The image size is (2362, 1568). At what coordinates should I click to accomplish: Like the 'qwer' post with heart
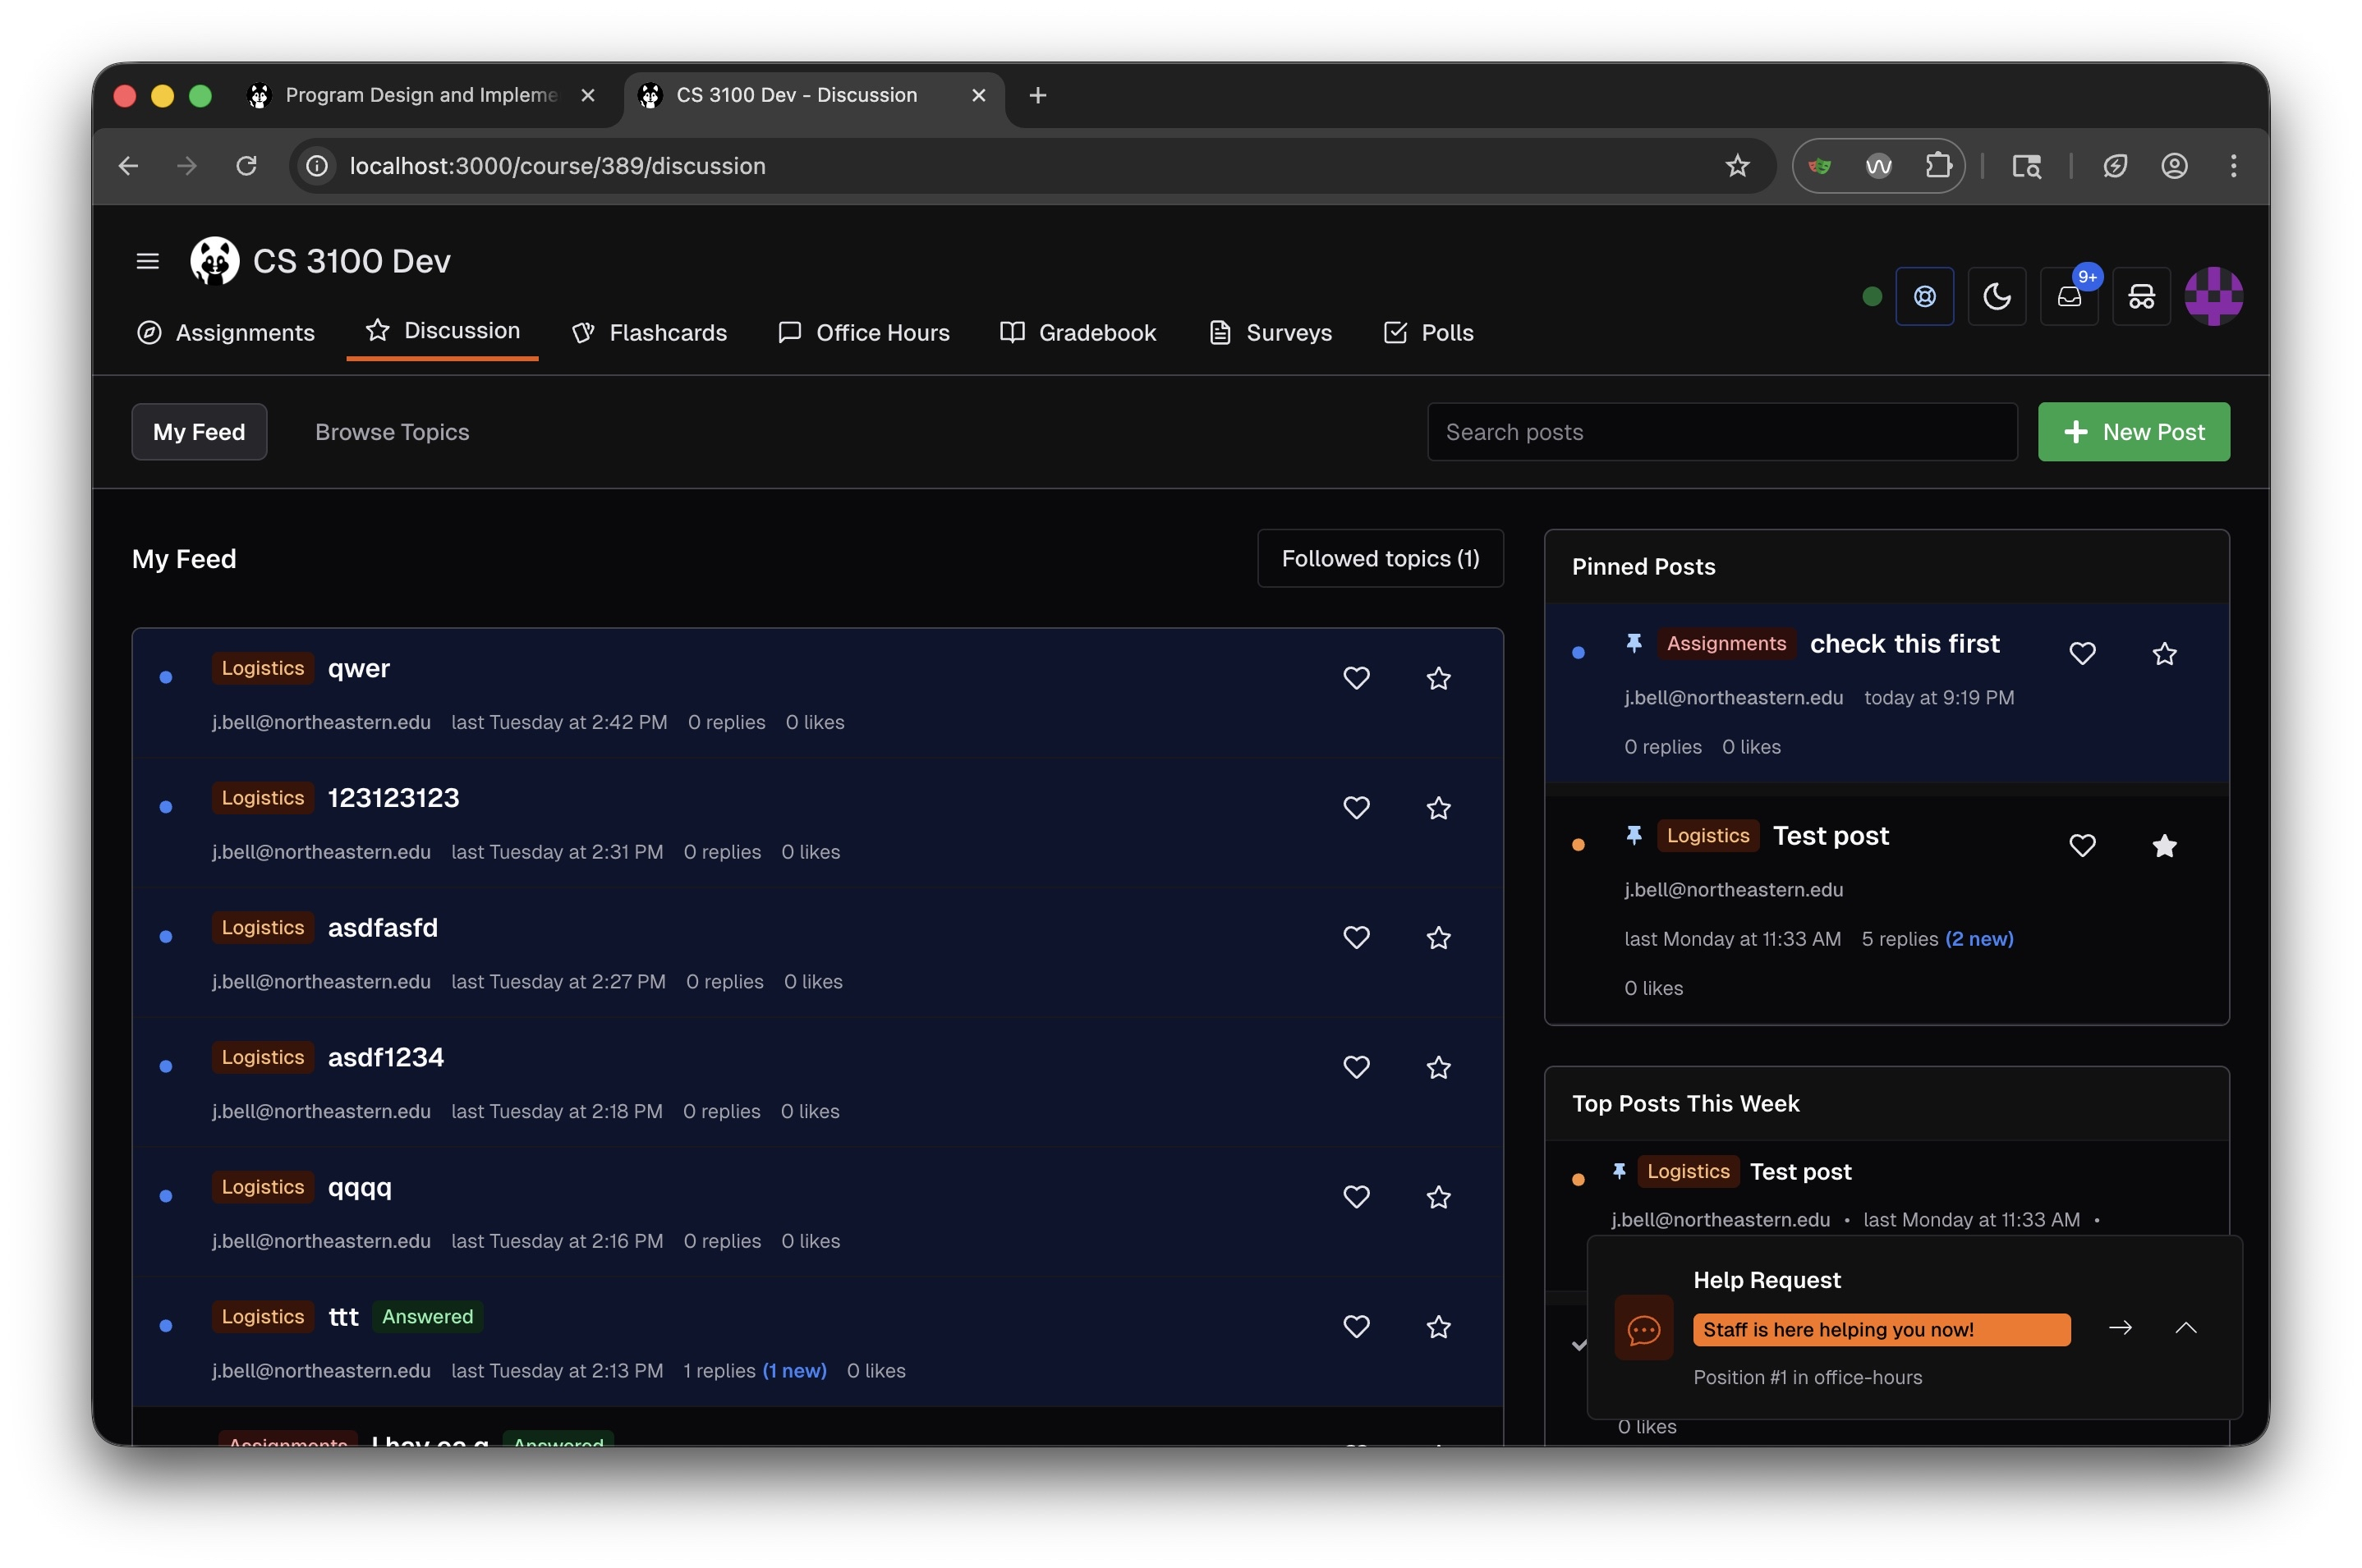pos(1356,678)
